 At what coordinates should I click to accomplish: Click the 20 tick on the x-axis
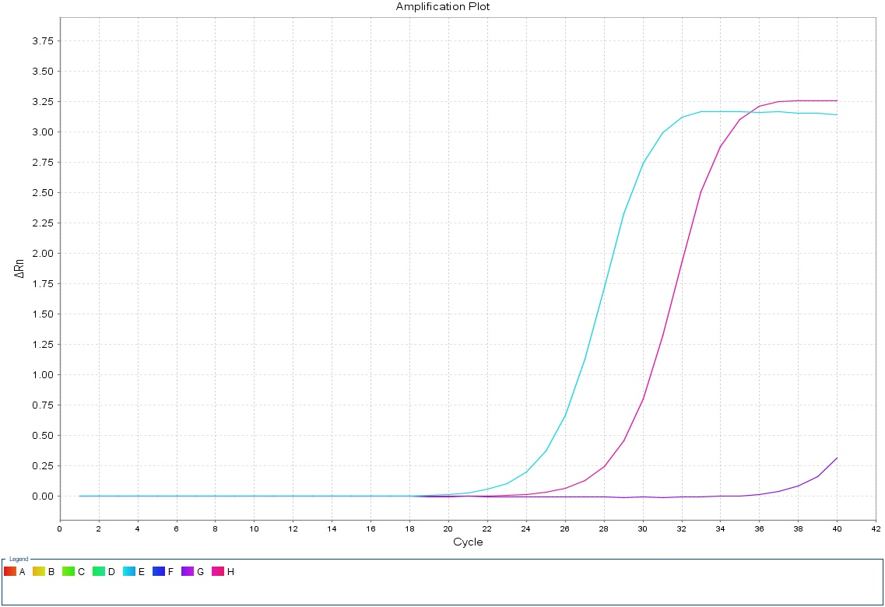(x=448, y=528)
